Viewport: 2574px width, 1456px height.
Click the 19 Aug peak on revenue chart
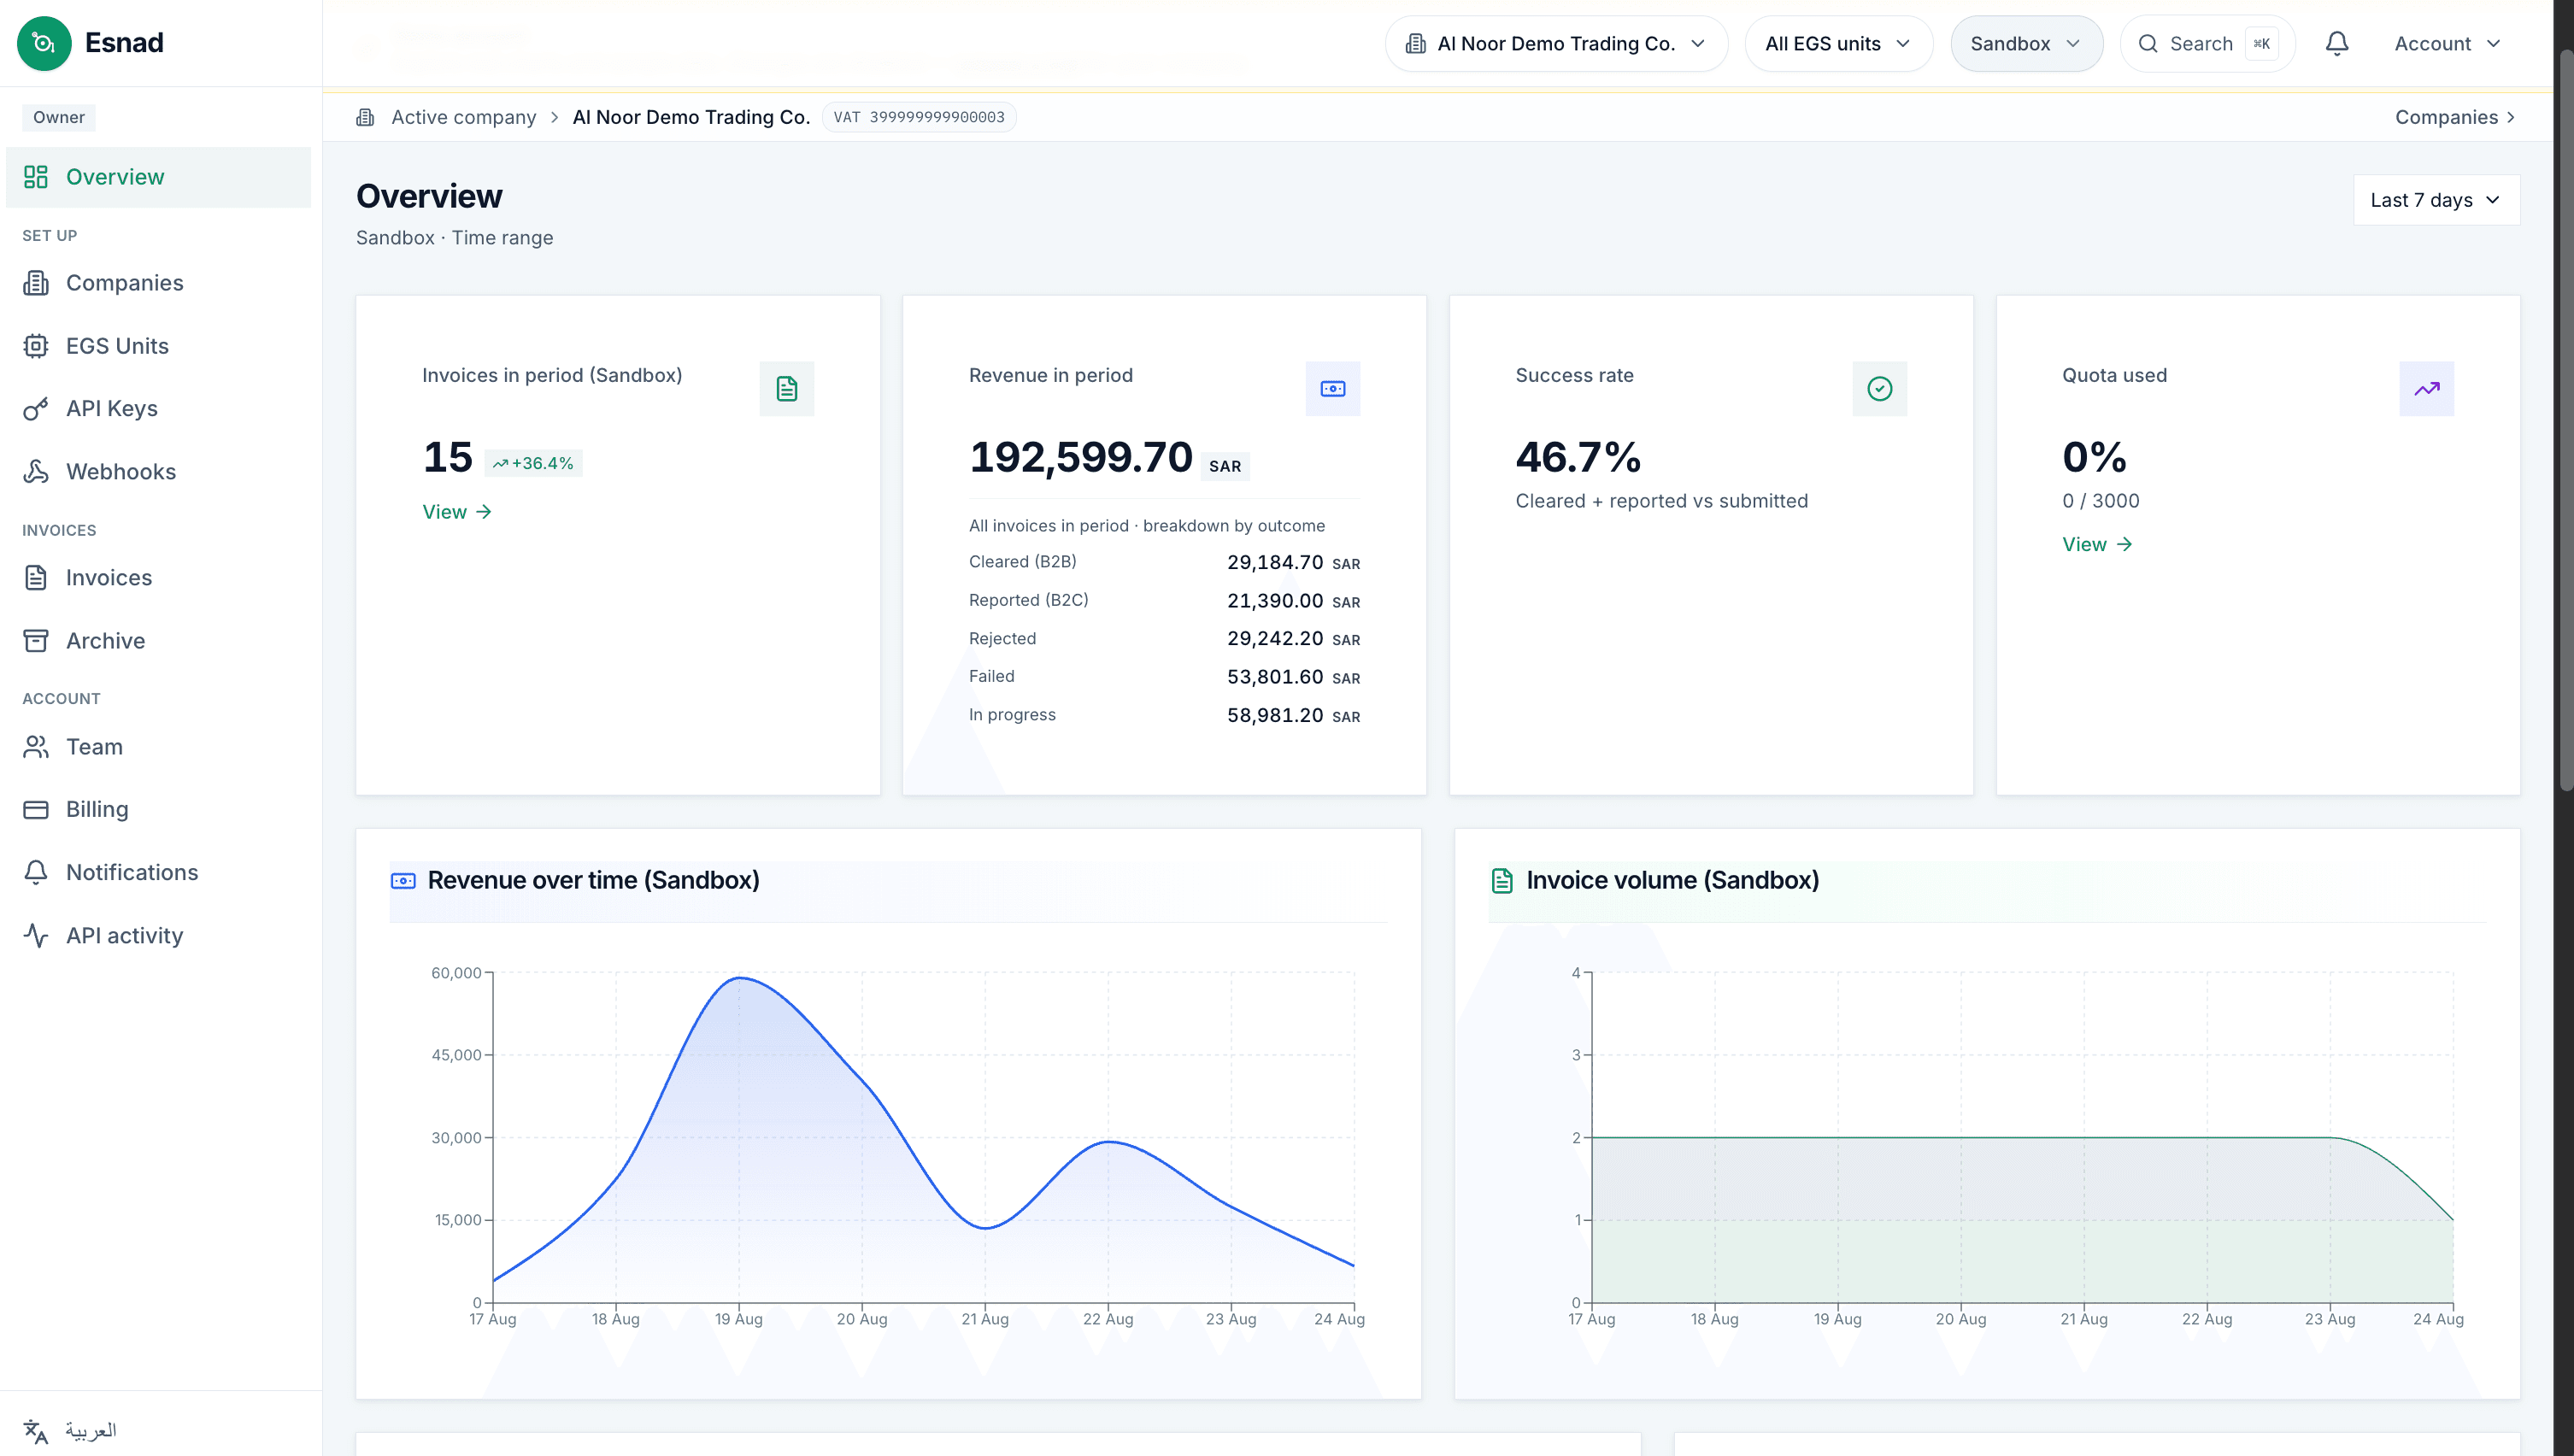pyautogui.click(x=739, y=977)
